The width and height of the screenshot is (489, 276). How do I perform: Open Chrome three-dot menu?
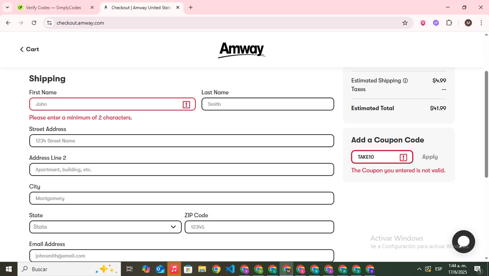481,23
